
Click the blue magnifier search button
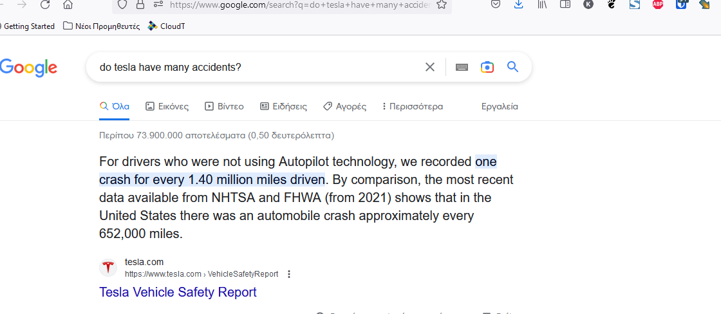pos(512,67)
